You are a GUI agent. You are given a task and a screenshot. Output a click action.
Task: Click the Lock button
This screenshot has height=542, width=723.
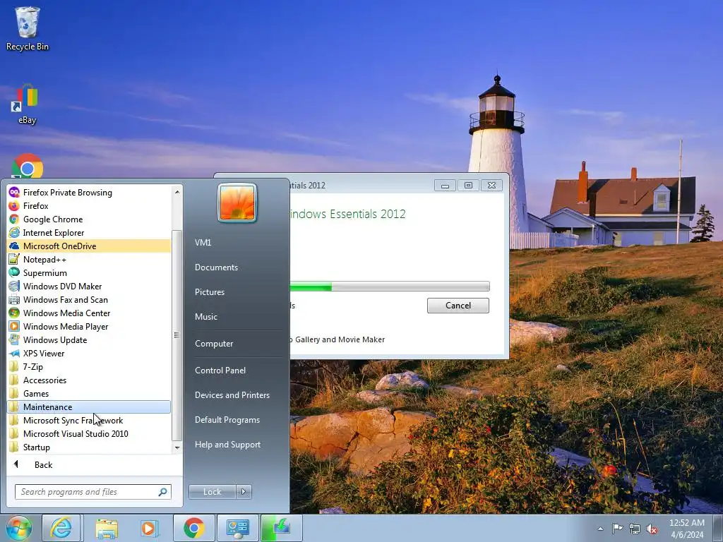(x=212, y=492)
